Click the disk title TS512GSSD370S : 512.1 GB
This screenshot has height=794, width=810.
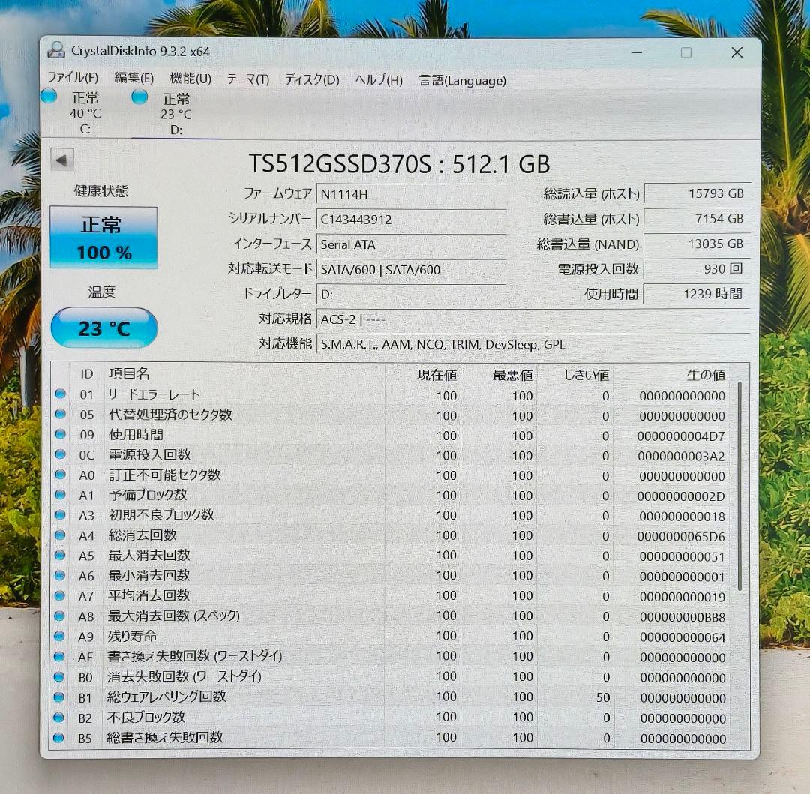pos(399,163)
